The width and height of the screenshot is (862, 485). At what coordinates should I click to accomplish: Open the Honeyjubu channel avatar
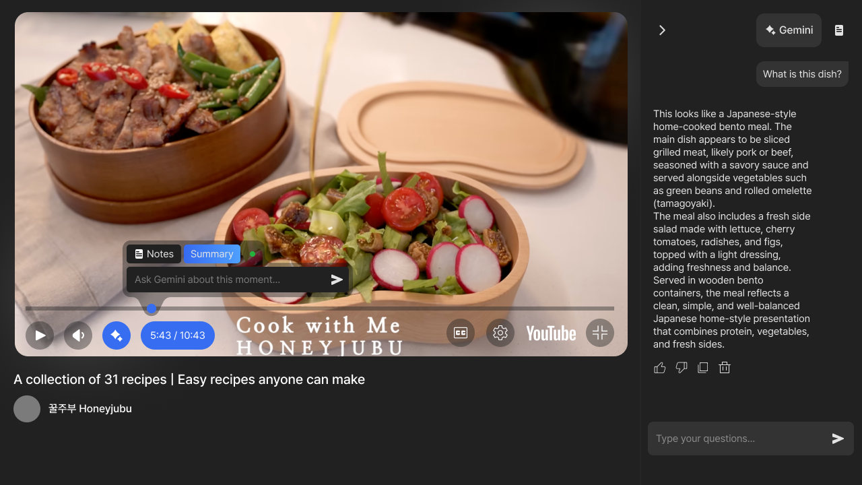click(27, 409)
